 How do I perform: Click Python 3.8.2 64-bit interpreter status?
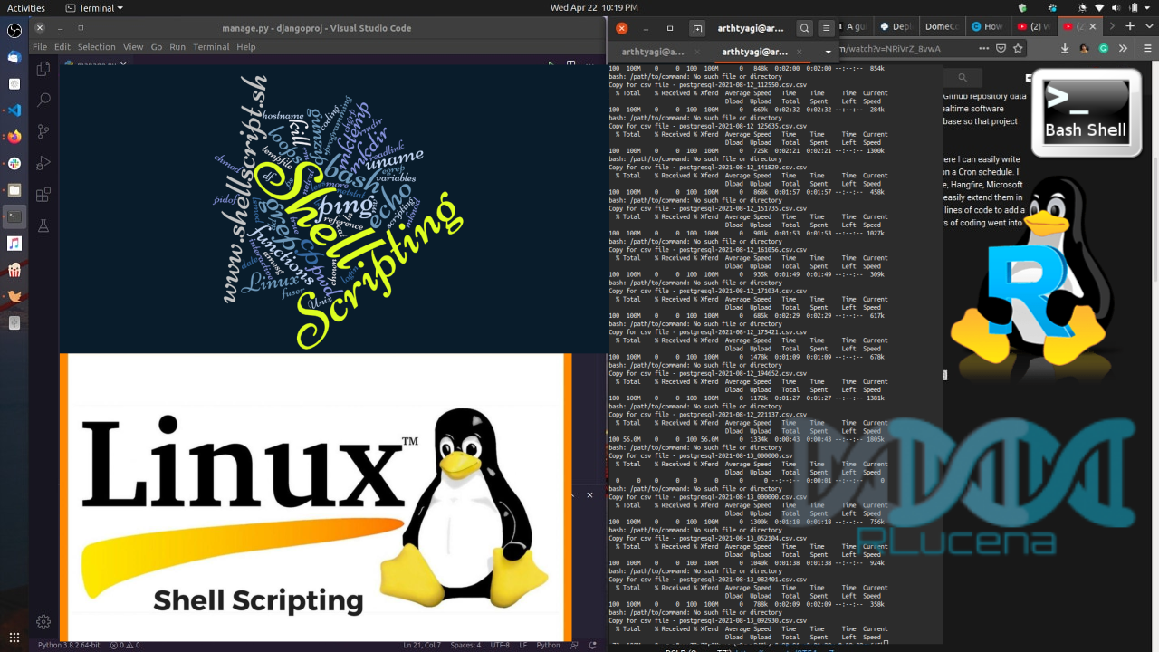point(69,645)
